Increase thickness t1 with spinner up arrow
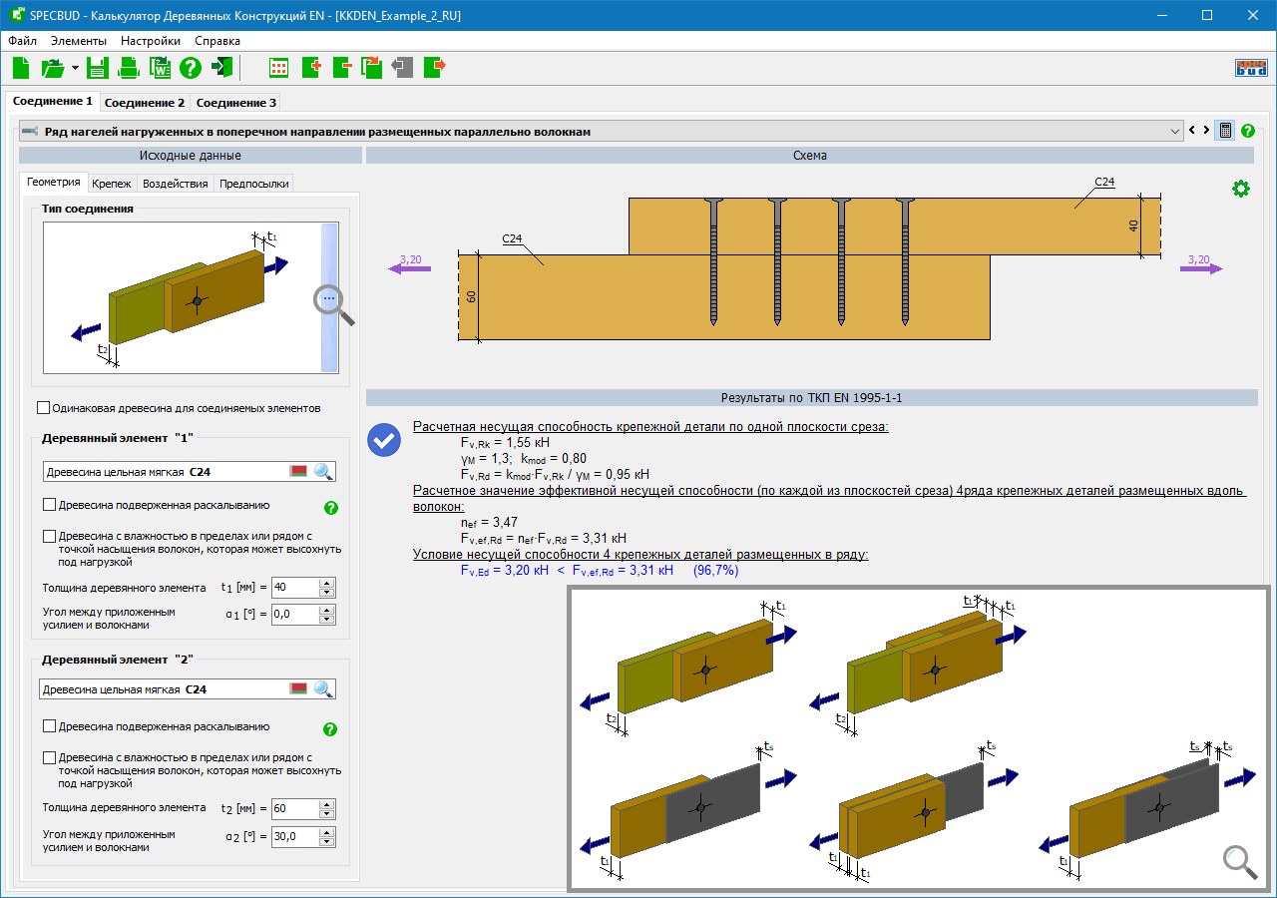This screenshot has width=1277, height=898. tap(326, 582)
